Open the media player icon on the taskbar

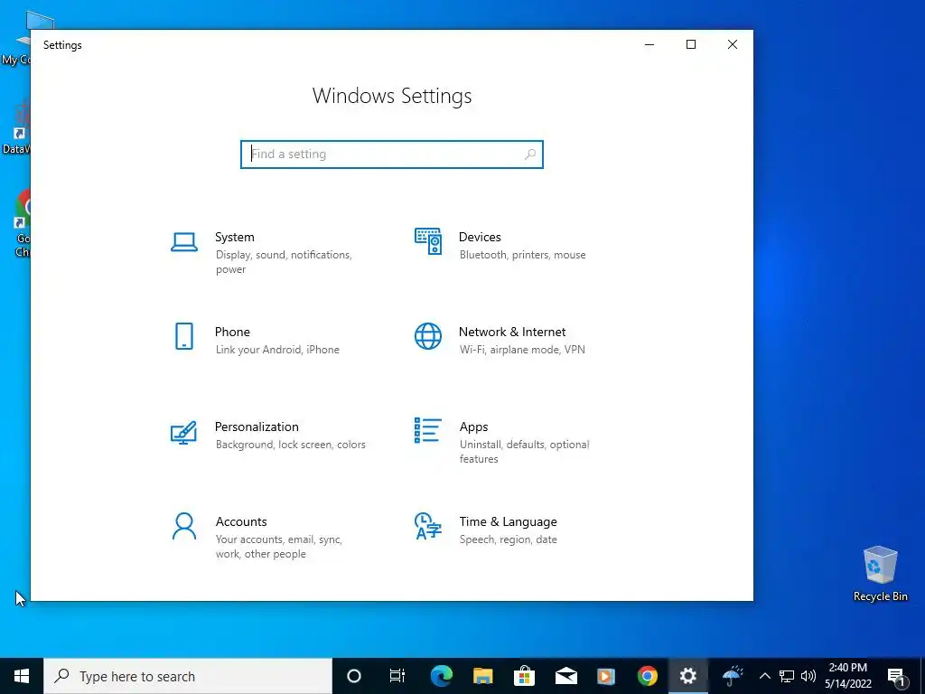[606, 676]
